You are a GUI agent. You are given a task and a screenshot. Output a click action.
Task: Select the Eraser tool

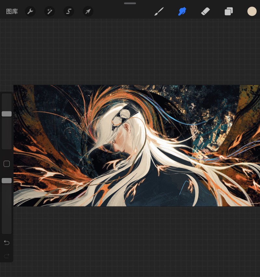205,11
